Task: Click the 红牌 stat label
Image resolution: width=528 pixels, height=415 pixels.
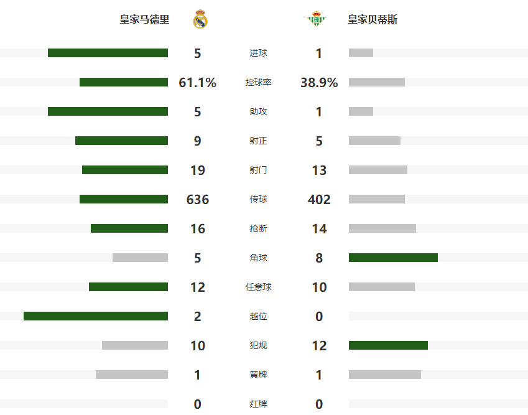Action: point(258,404)
